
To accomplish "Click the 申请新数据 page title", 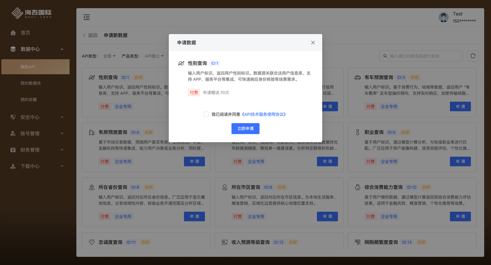I will click(x=115, y=35).
